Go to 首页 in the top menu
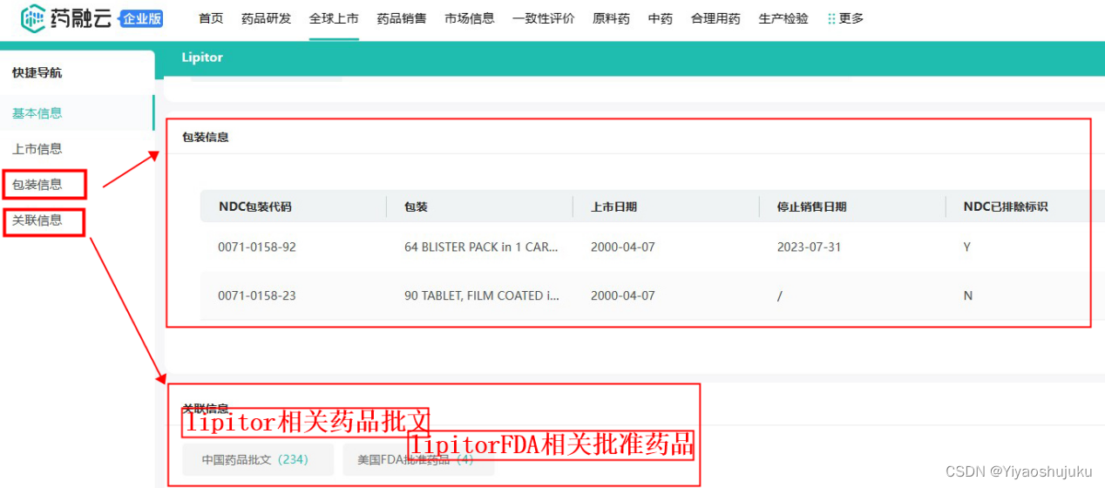The image size is (1105, 488). [211, 18]
